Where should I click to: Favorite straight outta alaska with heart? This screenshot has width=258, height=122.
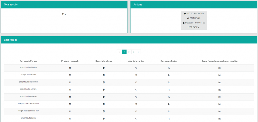point(136,75)
